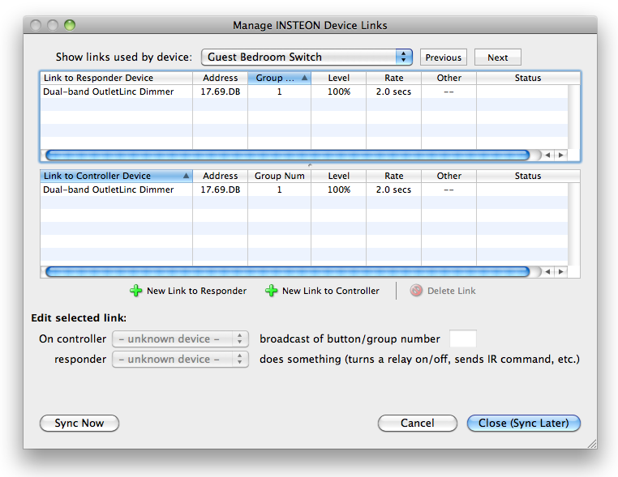The width and height of the screenshot is (618, 477).
Task: Sort controller table by Level column
Action: click(338, 176)
